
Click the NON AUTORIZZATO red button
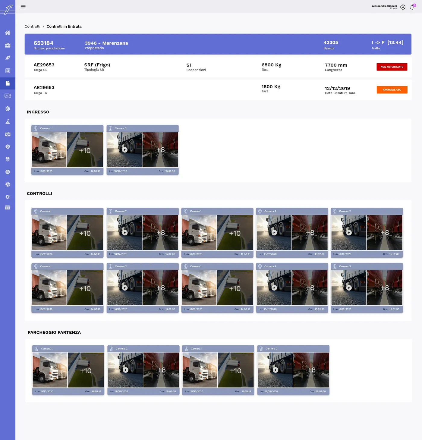coord(392,67)
